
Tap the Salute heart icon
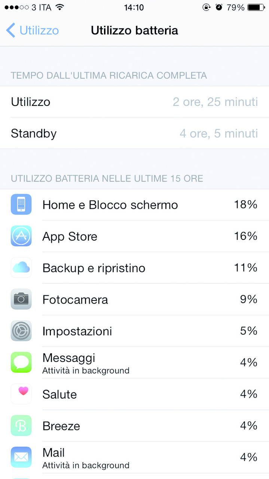[21, 394]
